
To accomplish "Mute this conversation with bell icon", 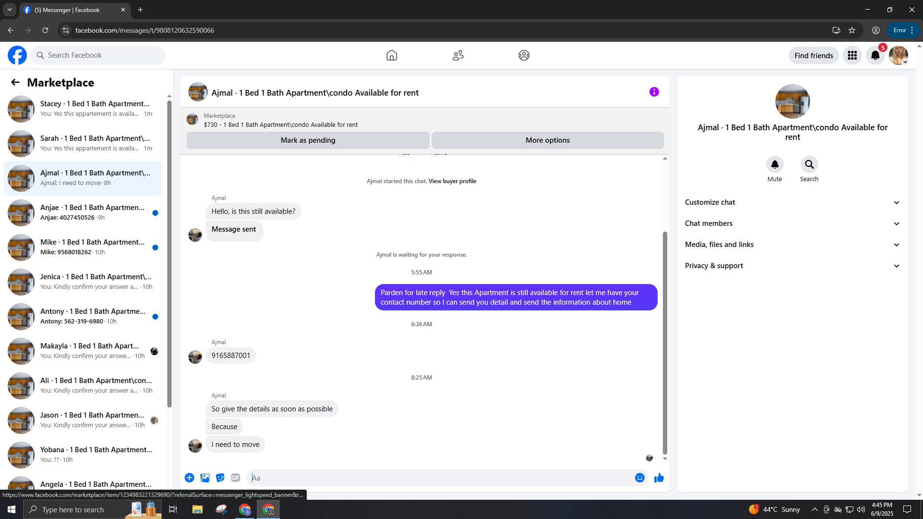I will point(775,164).
